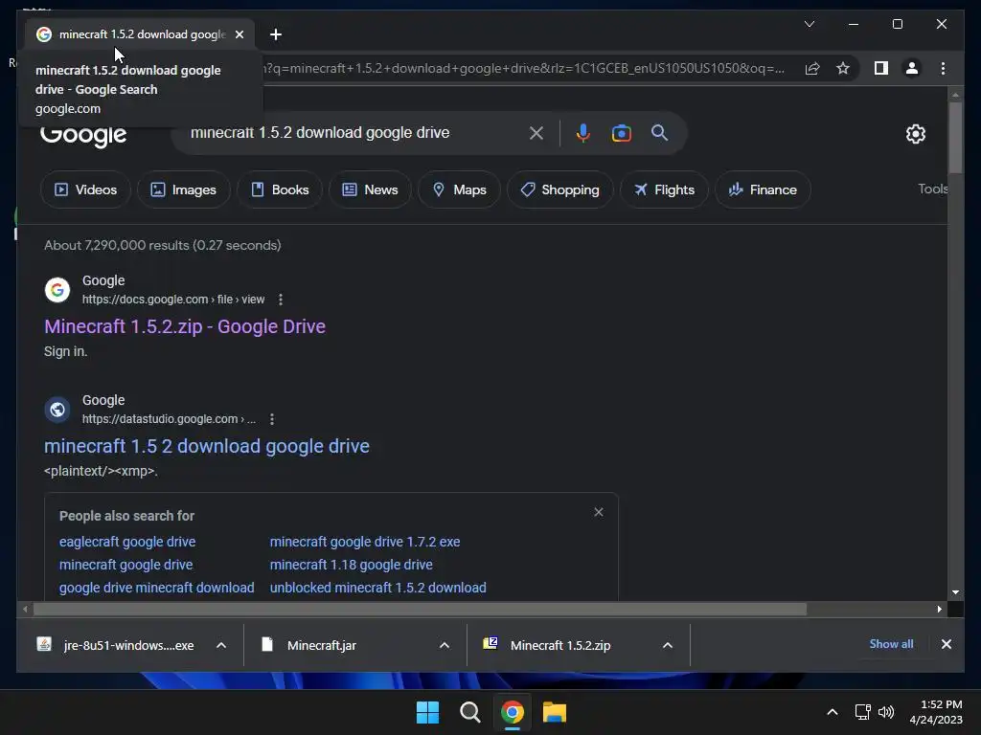Open network status tray icon

[863, 712]
